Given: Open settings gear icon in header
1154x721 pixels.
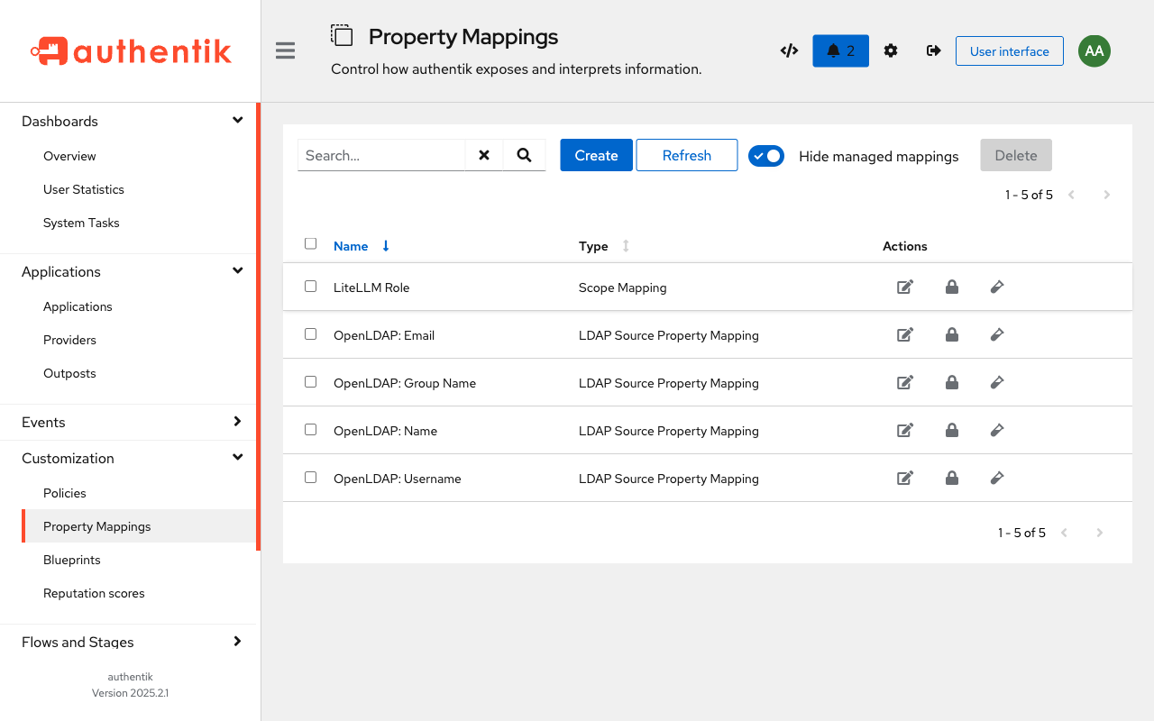Looking at the screenshot, I should pyautogui.click(x=891, y=50).
